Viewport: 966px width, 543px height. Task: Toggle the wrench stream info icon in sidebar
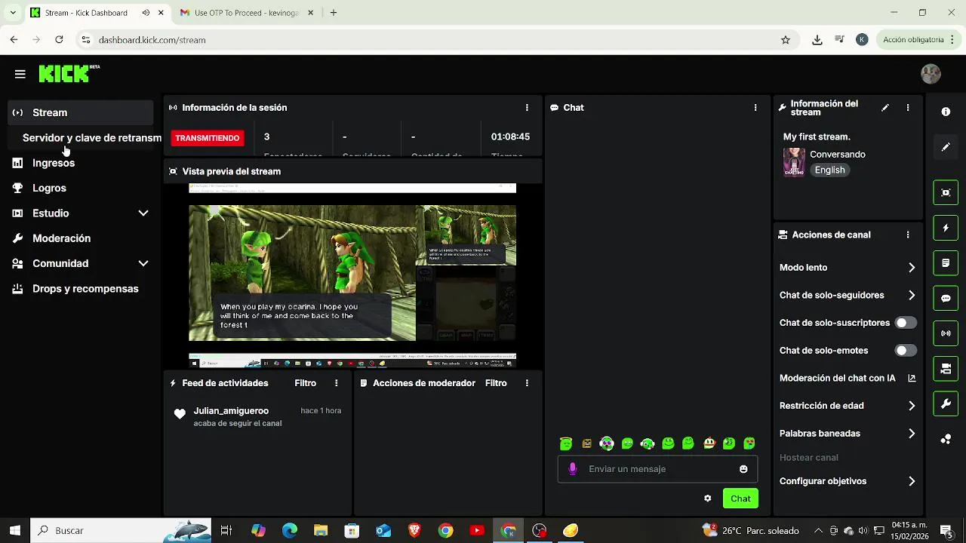(946, 403)
